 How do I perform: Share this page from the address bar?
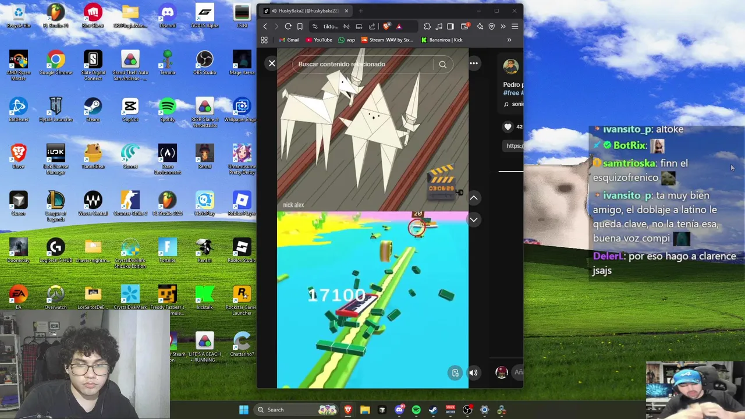(x=372, y=26)
